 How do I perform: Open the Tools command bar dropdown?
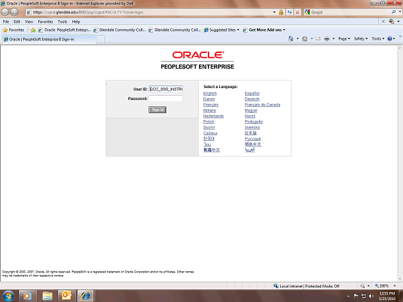pos(378,39)
